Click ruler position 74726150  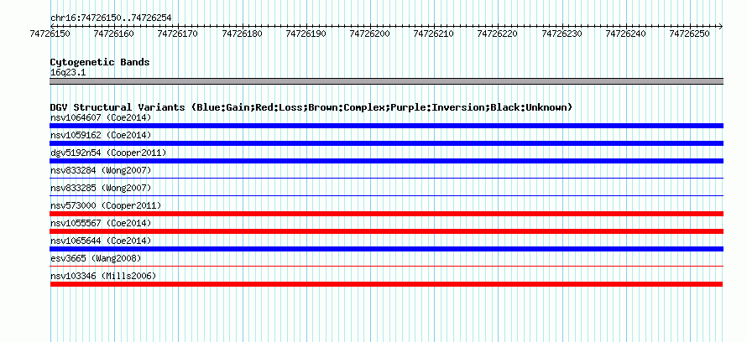(50, 34)
